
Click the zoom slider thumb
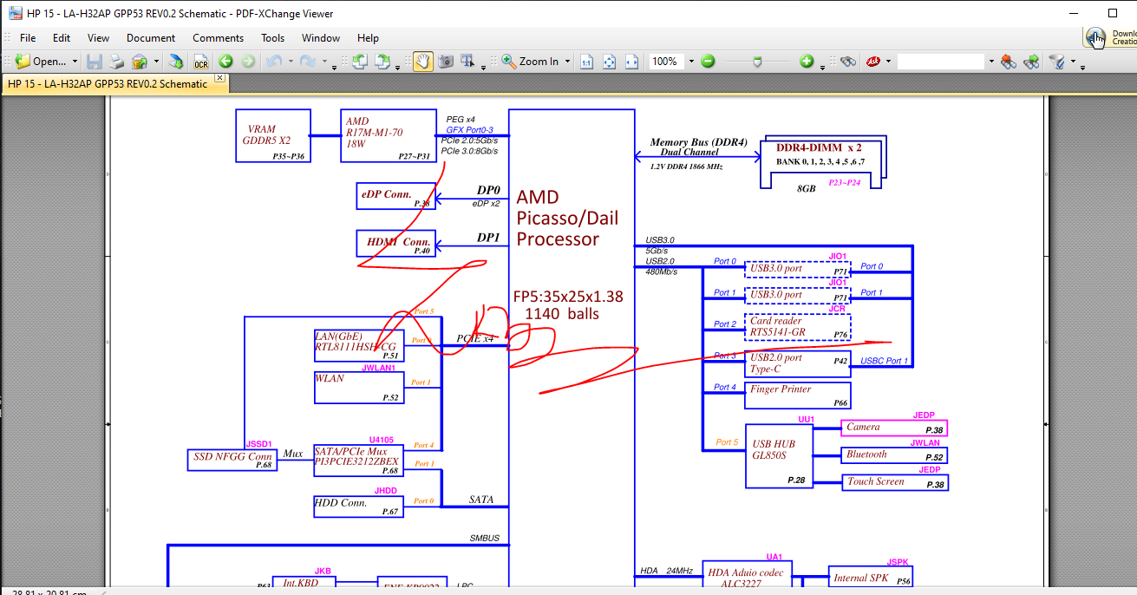757,62
